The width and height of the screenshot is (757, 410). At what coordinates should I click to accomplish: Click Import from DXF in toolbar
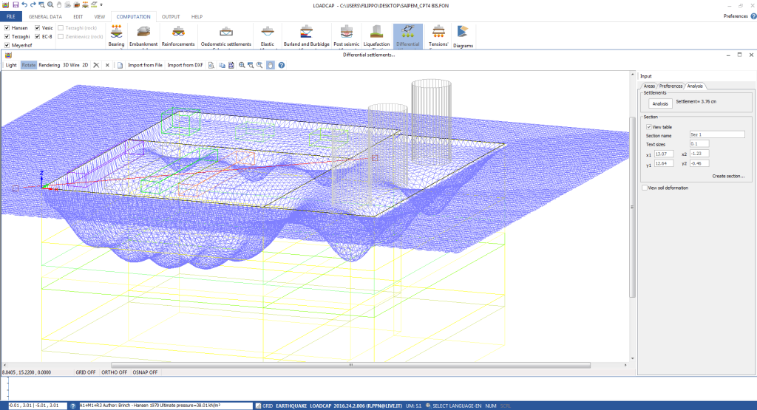pos(185,65)
